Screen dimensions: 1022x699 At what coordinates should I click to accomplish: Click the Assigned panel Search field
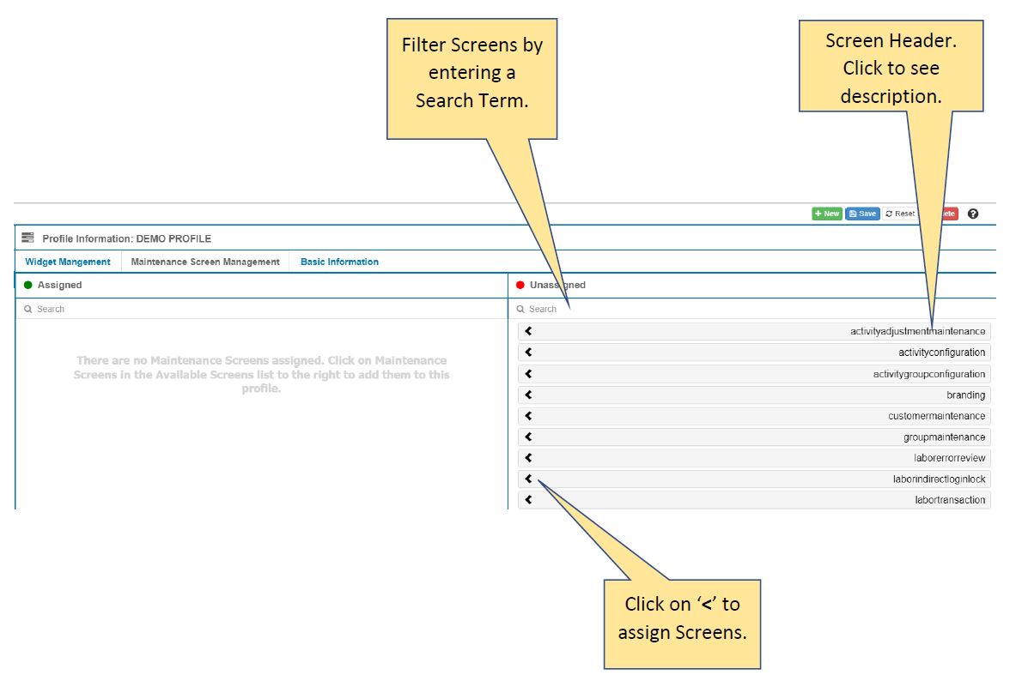pos(258,309)
